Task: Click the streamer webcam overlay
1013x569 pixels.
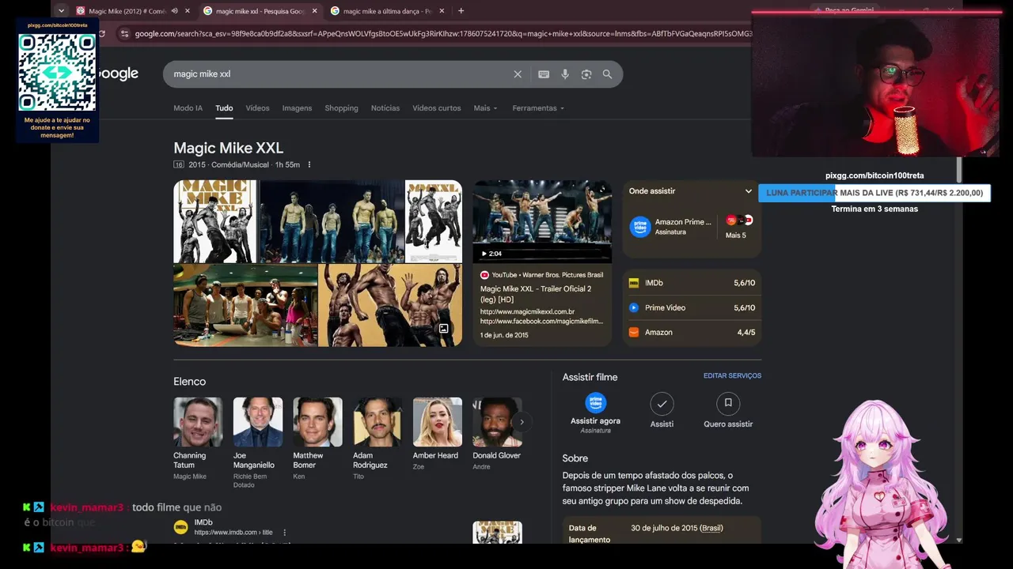Action: click(x=875, y=85)
